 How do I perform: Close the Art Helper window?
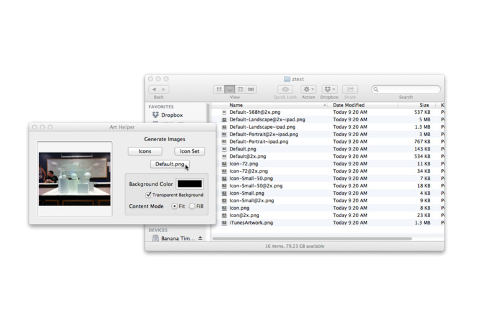coord(35,127)
